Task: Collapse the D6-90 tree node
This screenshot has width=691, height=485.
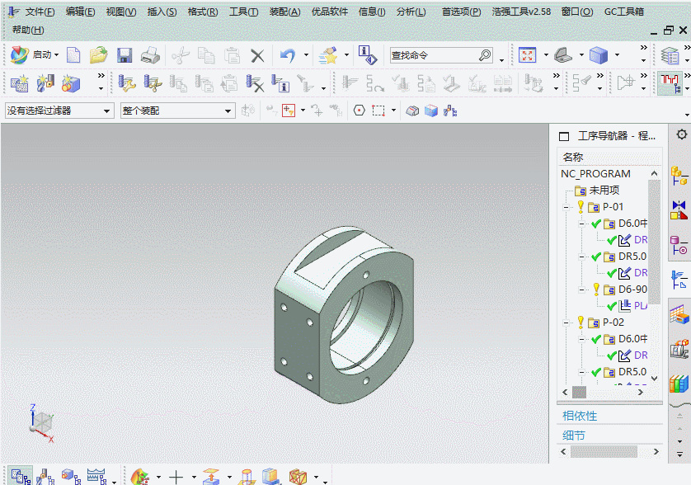Action: pos(581,290)
